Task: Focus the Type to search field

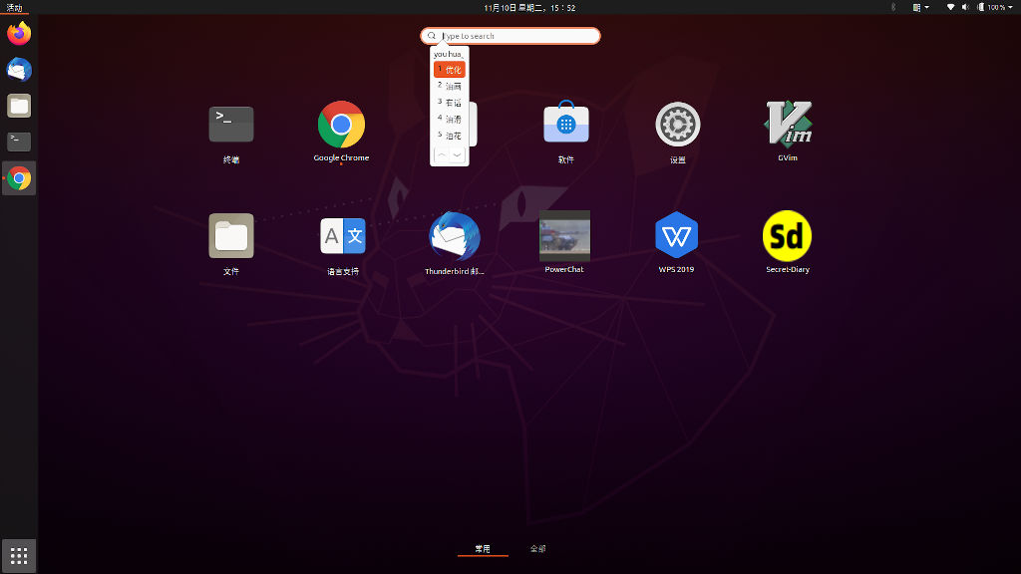Action: click(510, 36)
